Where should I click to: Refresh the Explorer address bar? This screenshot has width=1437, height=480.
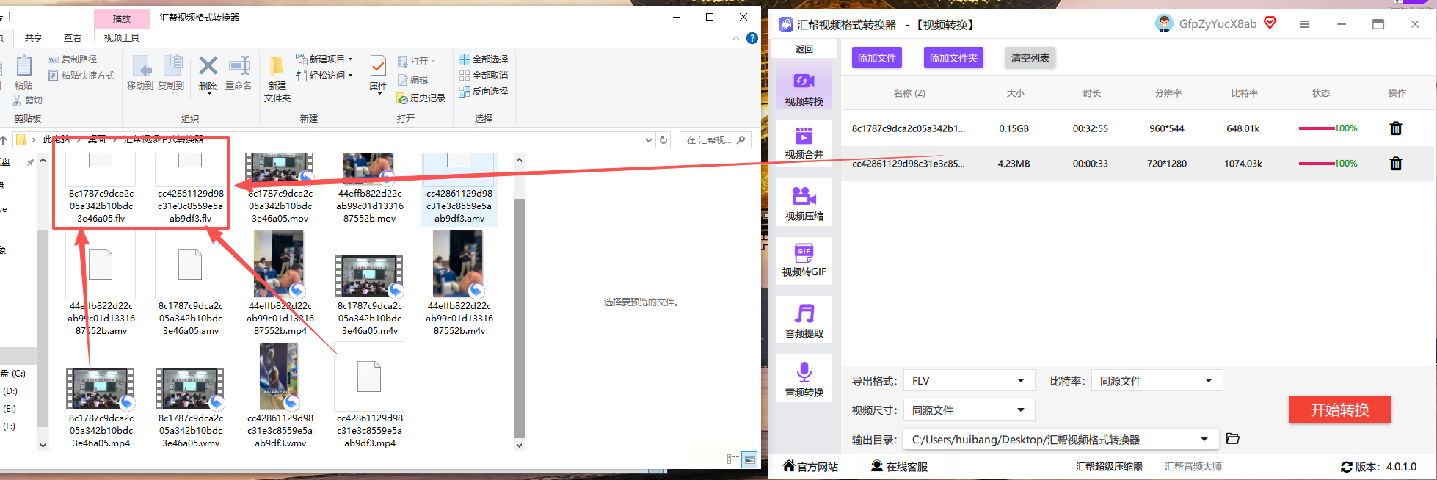coord(663,139)
